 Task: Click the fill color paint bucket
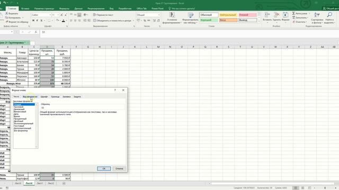point(57,21)
